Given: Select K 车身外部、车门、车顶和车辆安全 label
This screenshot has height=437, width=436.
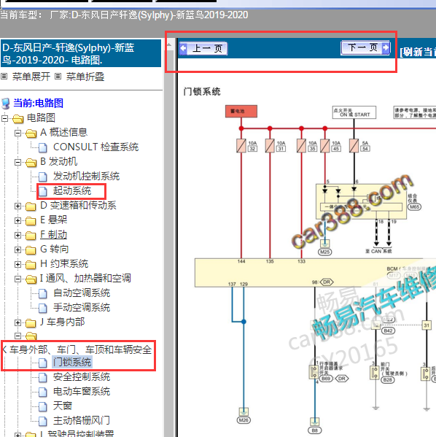Looking at the screenshot, I should [x=77, y=349].
